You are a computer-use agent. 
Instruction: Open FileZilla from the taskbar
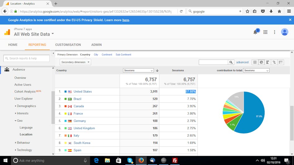175,160
